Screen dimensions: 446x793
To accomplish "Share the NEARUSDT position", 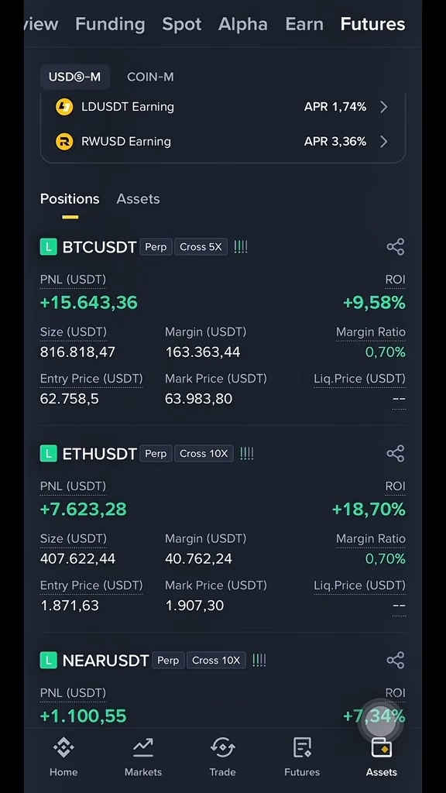I will coord(396,660).
